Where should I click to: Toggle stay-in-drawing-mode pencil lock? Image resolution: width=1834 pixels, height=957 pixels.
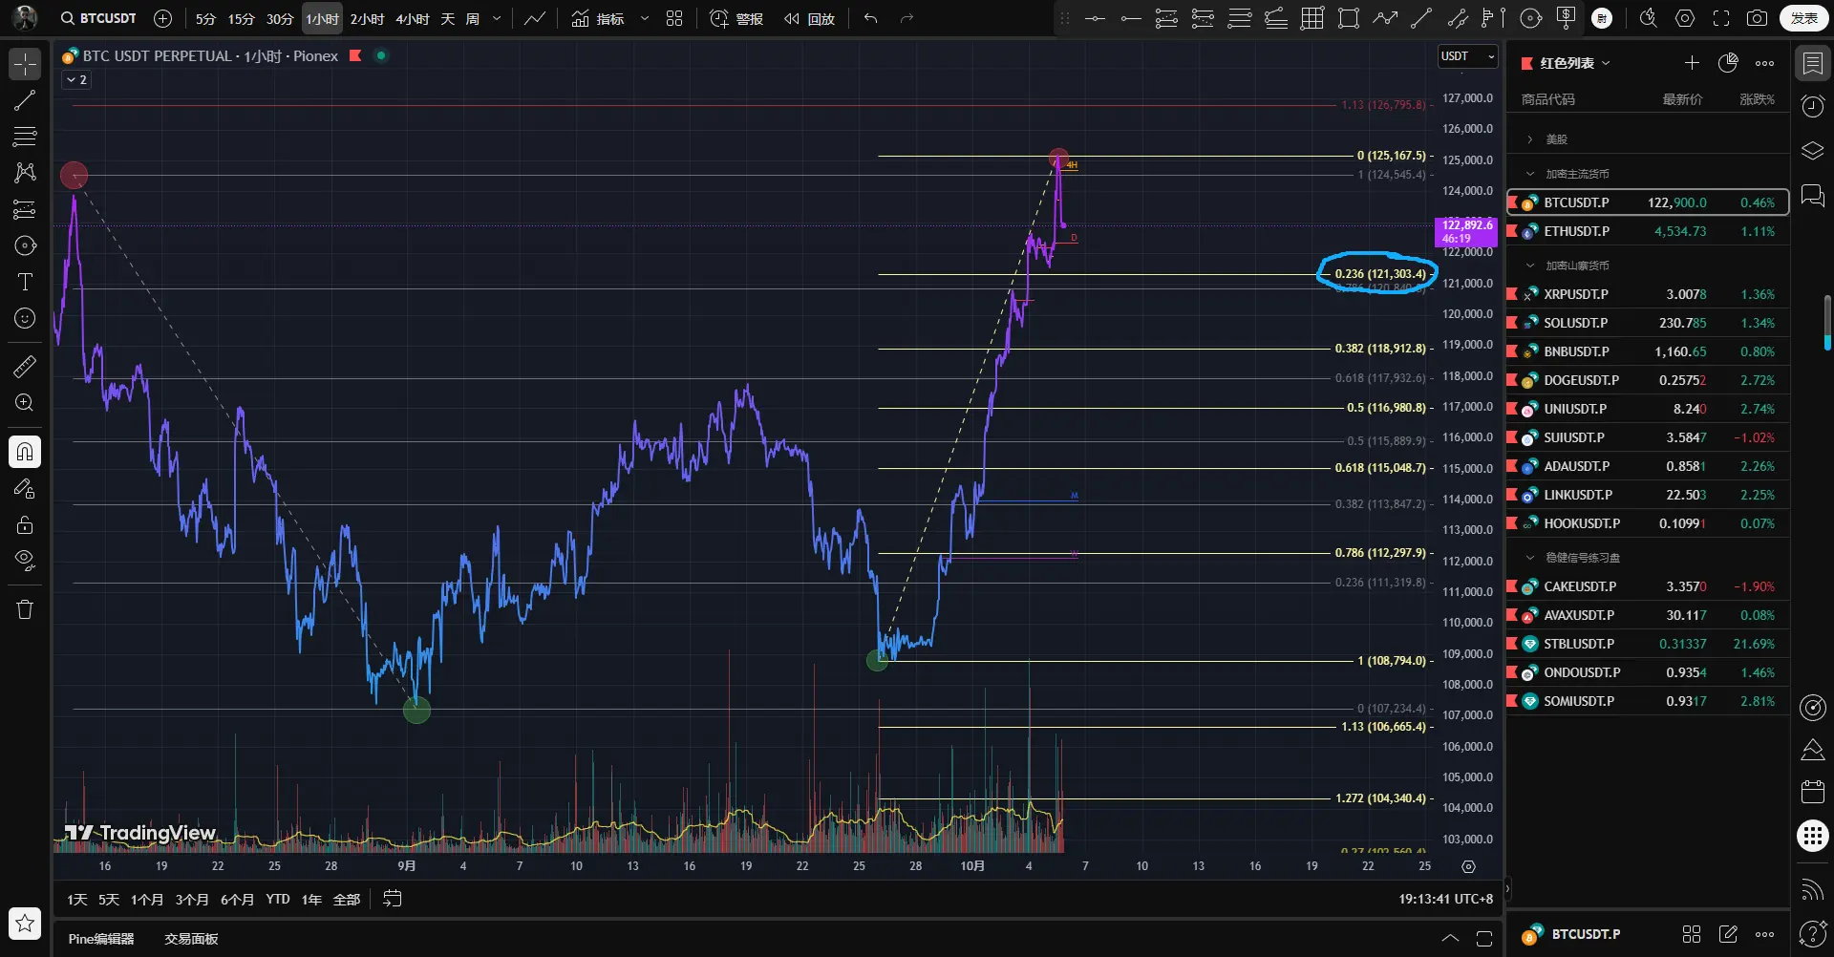[25, 488]
